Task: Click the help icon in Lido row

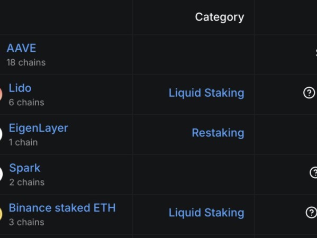Action: pos(309,93)
